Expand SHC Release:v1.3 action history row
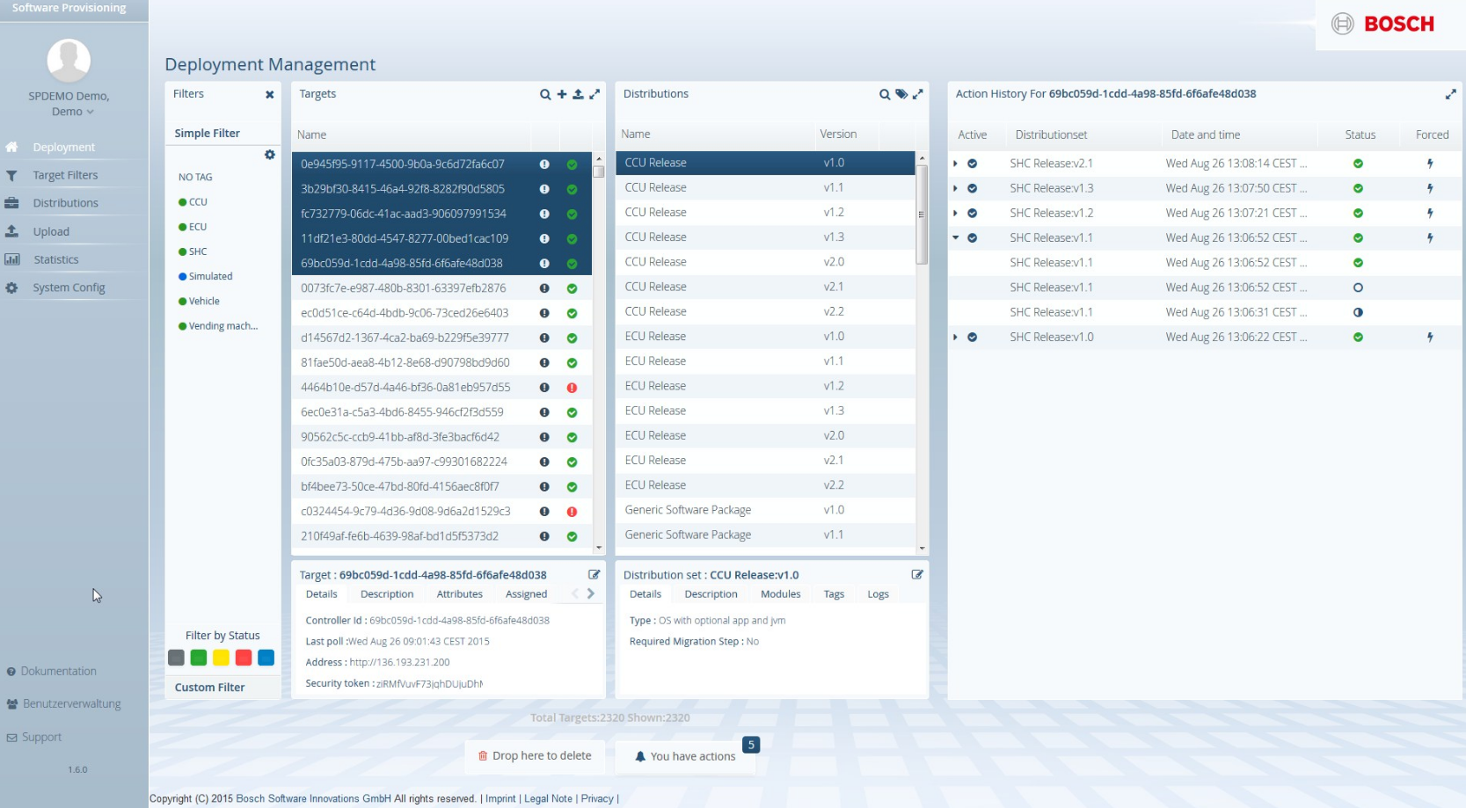Screen dimensions: 1466x808 pos(955,188)
